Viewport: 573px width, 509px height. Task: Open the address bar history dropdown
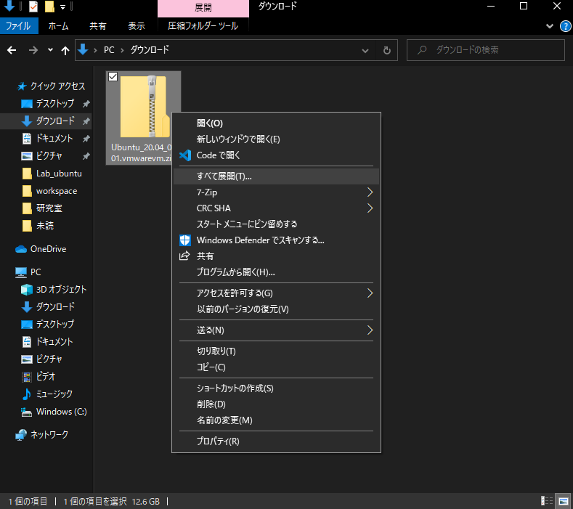pos(365,51)
